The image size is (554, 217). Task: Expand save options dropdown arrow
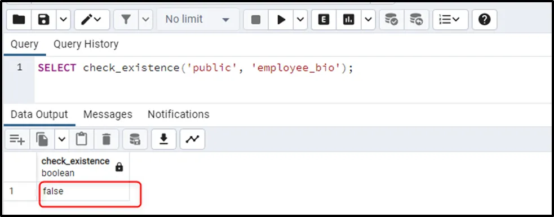pyautogui.click(x=63, y=19)
